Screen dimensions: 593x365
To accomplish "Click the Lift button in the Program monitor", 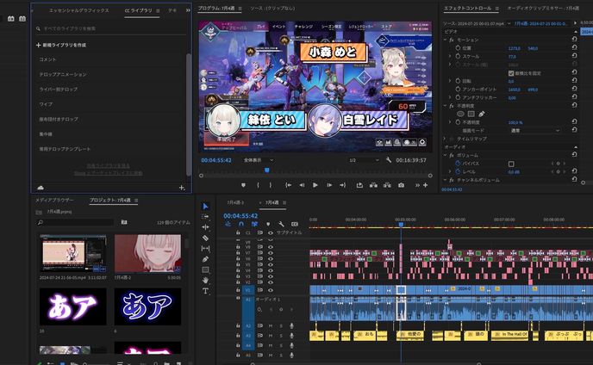I will tap(373, 185).
